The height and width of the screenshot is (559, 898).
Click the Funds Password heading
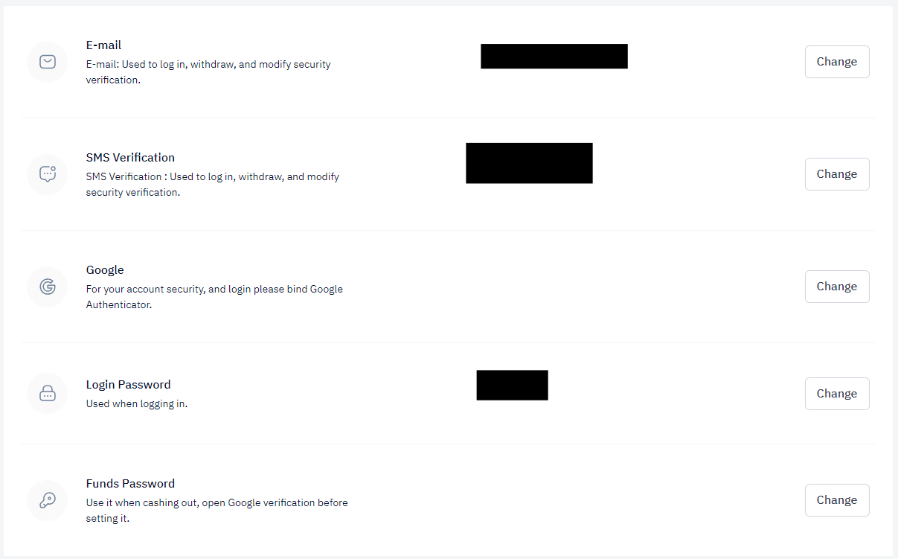click(130, 484)
